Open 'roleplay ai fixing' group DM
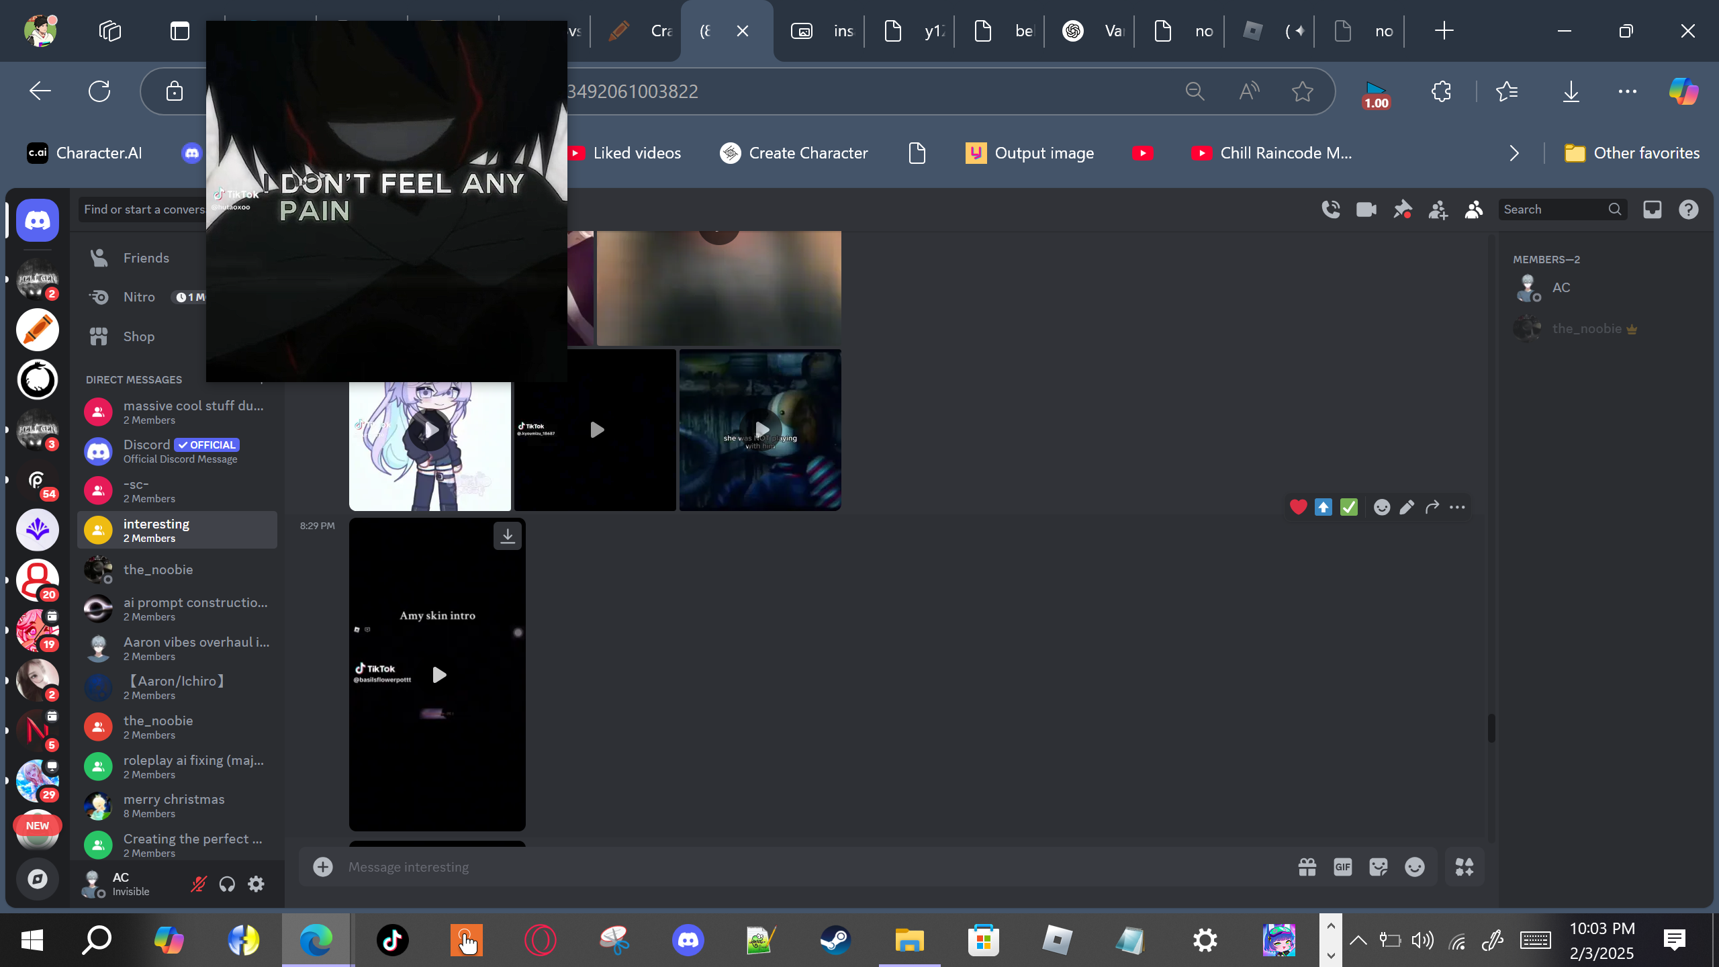This screenshot has height=967, width=1719. tap(177, 766)
